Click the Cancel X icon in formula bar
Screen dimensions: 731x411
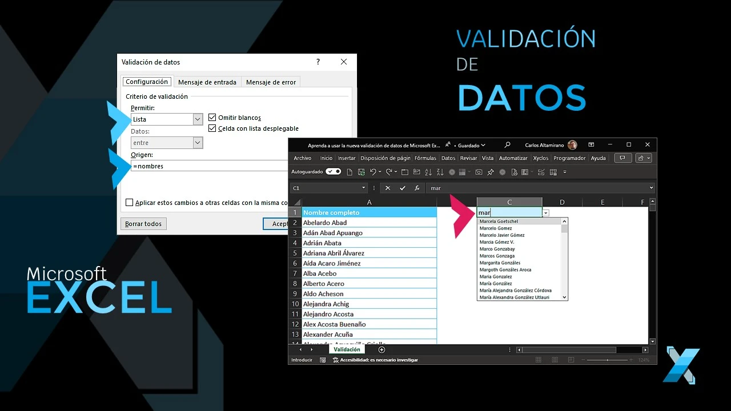(388, 188)
